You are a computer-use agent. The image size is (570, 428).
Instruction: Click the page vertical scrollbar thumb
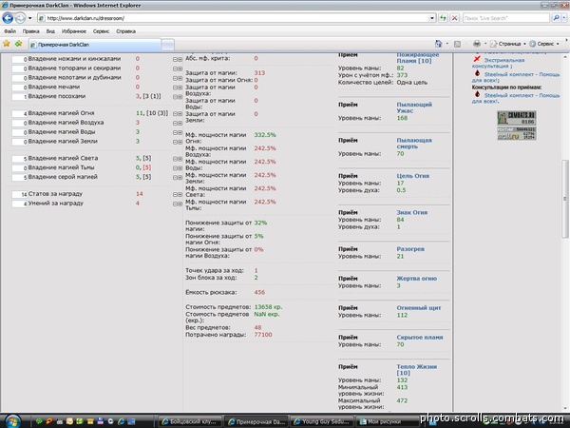pos(565,199)
